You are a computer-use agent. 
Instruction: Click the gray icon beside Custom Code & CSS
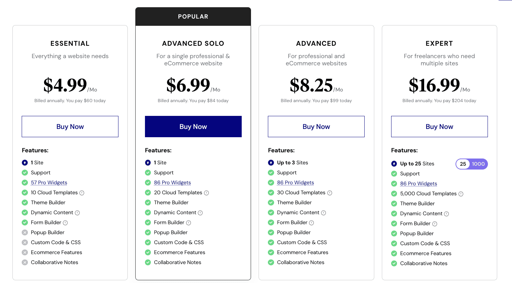[x=25, y=242]
